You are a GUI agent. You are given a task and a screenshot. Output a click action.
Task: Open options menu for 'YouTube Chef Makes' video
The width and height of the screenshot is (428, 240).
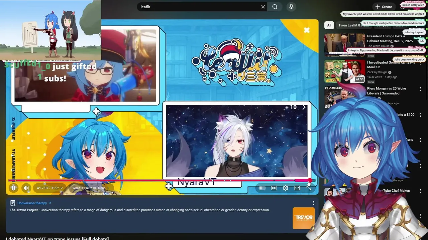click(x=420, y=191)
